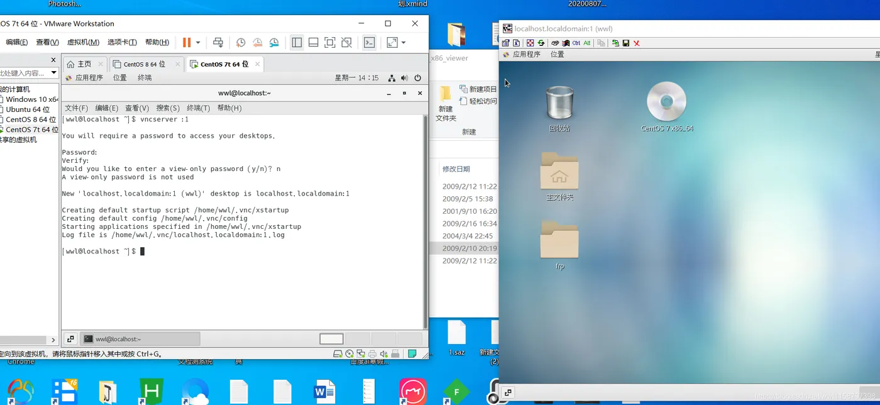This screenshot has width=880, height=405.
Task: Open terminal 搜索(S) menu
Action: tap(168, 108)
